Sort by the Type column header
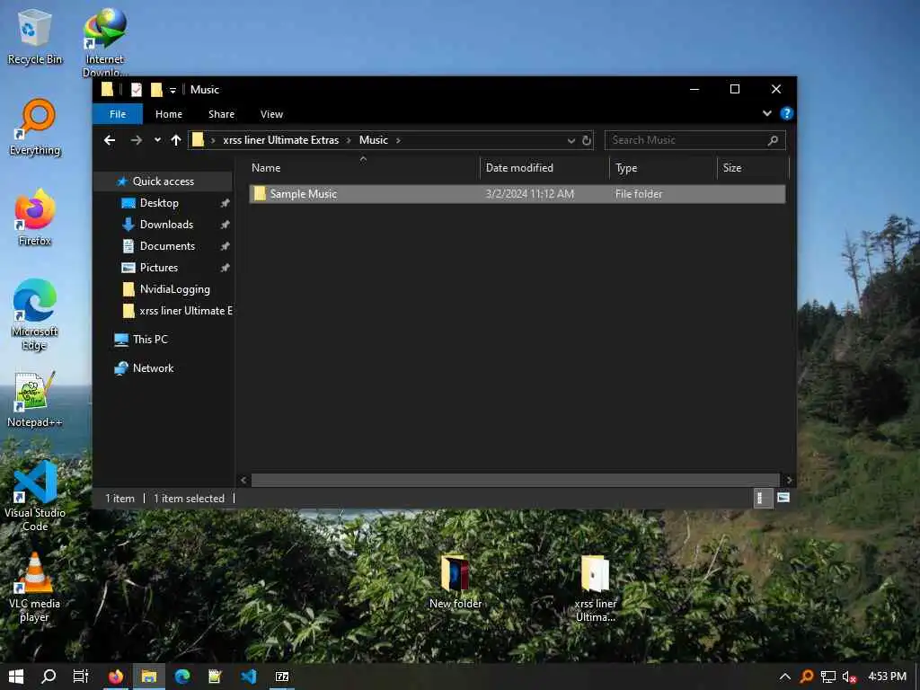920x690 pixels. [663, 168]
